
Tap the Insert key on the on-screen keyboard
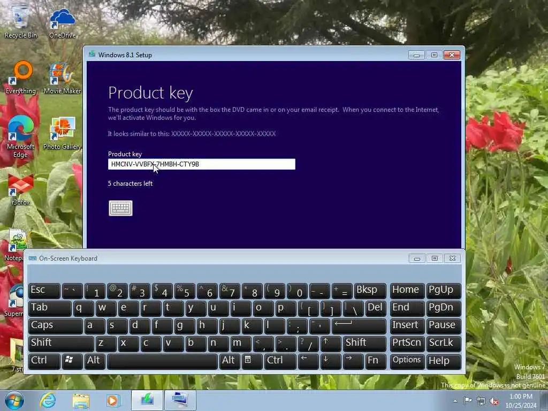[x=407, y=326]
